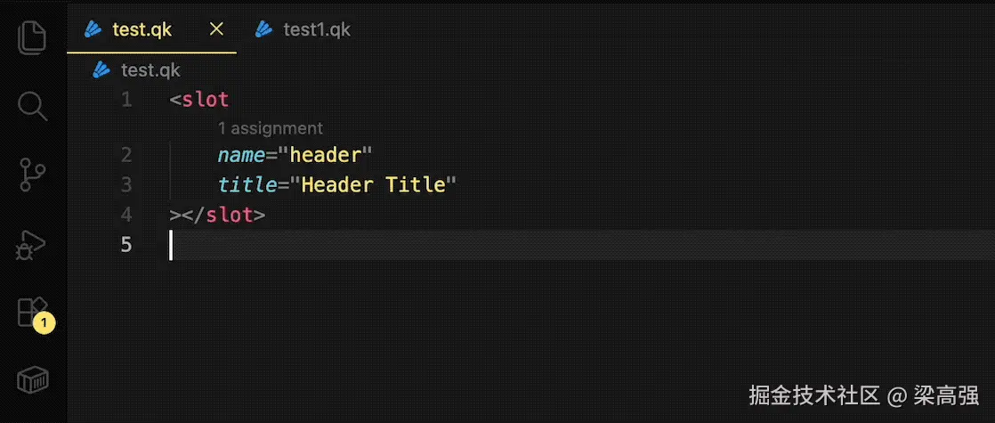Click the "1 assignment" code lens link

(271, 128)
